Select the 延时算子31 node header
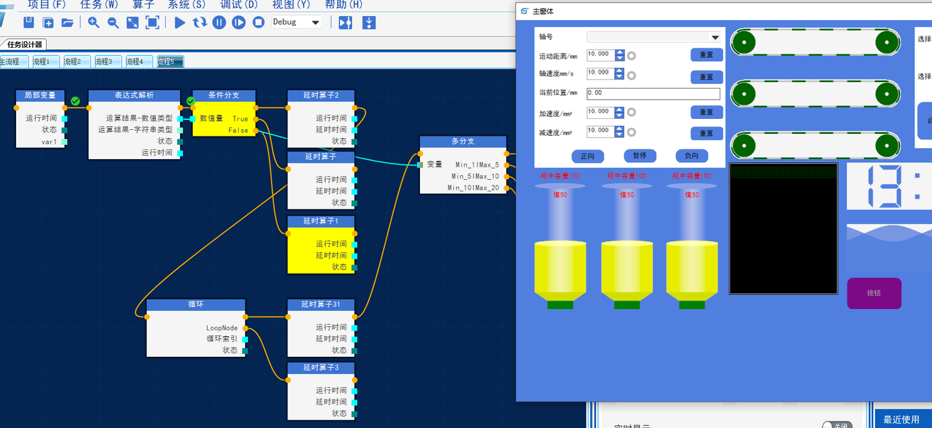Image resolution: width=932 pixels, height=428 pixels. (321, 305)
